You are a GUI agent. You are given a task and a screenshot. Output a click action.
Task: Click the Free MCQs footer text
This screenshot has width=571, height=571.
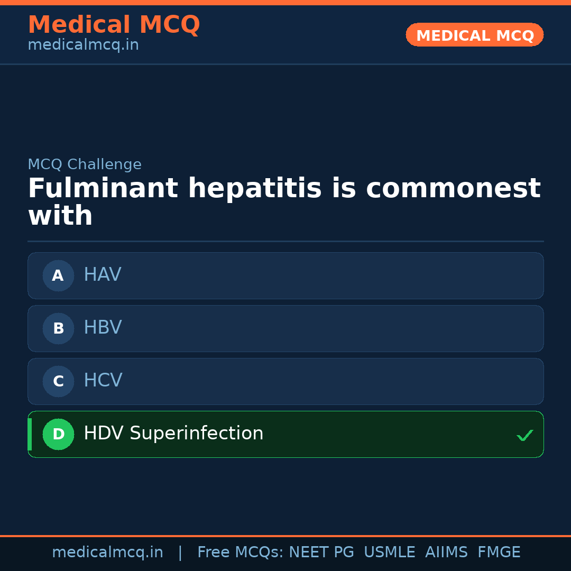coord(240,552)
